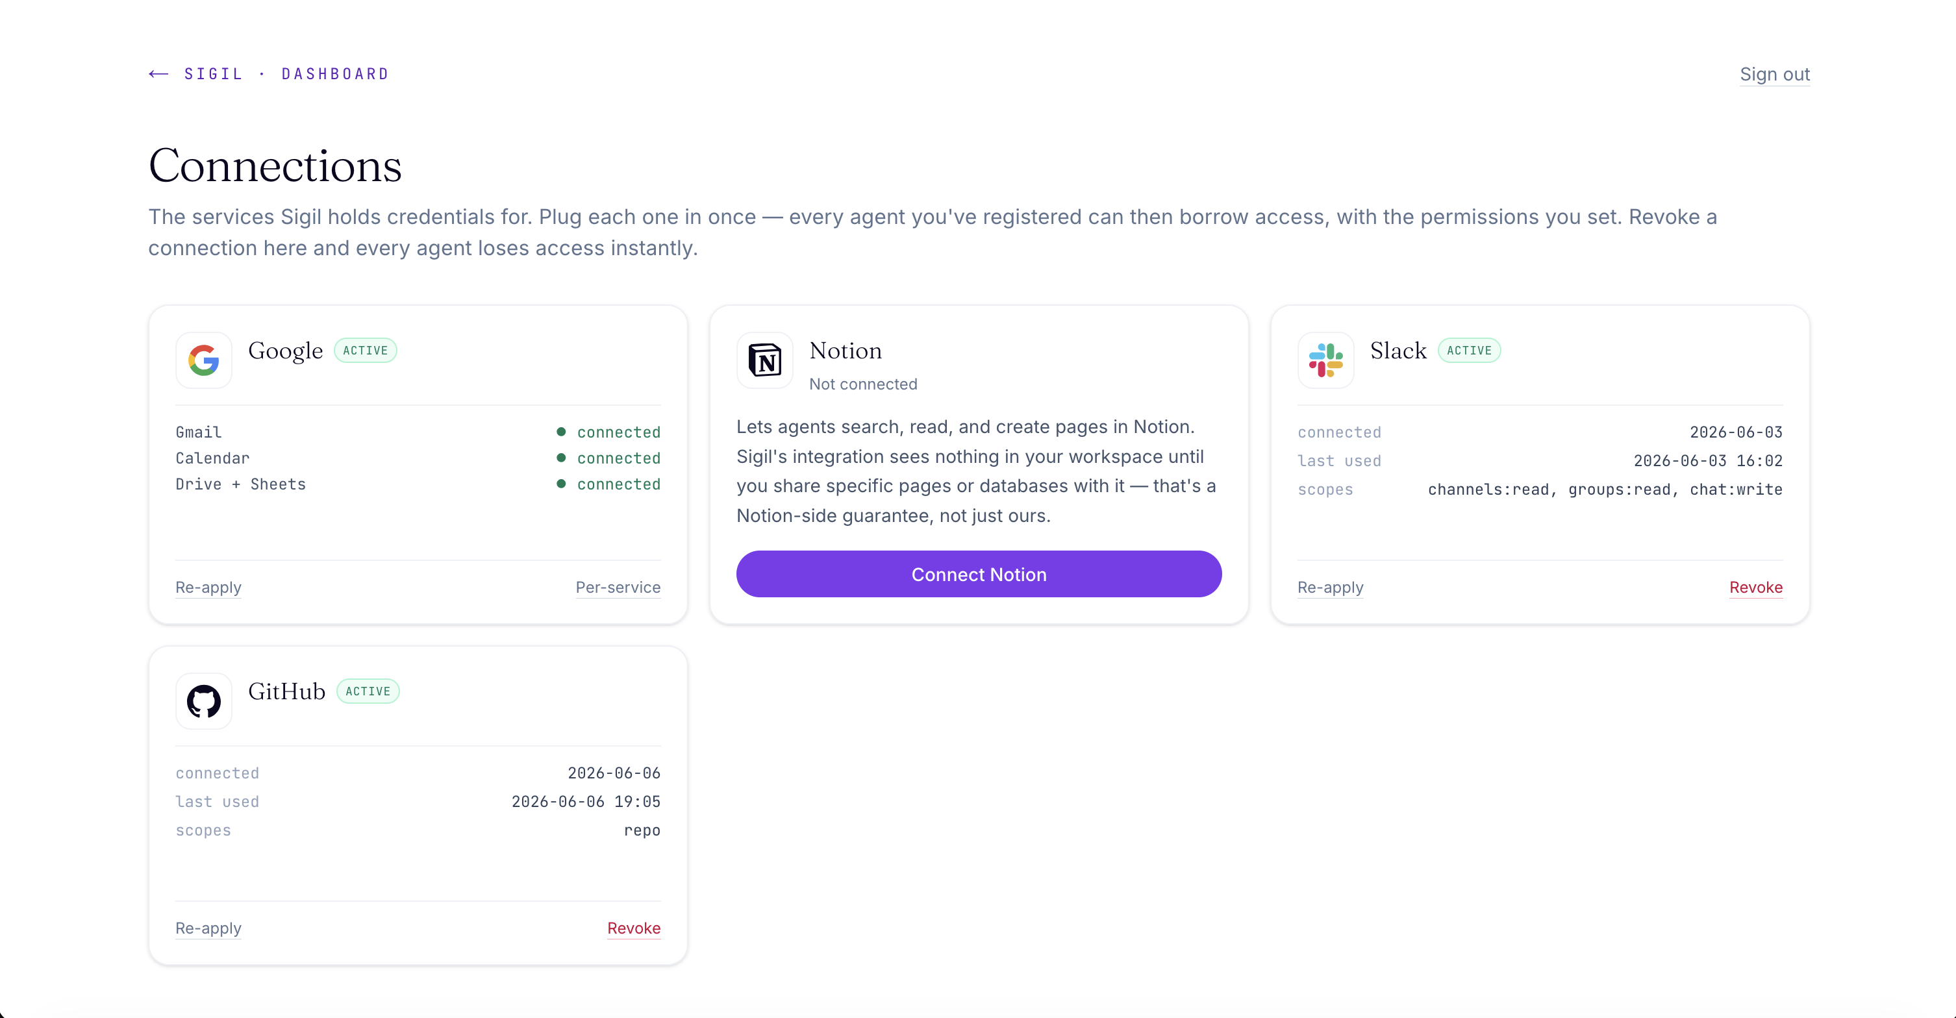1956x1018 pixels.
Task: Click the GitHub connected date 2026-06-06
Action: tap(614, 773)
